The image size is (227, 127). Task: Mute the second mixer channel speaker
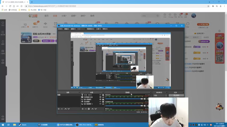[x=145, y=106]
